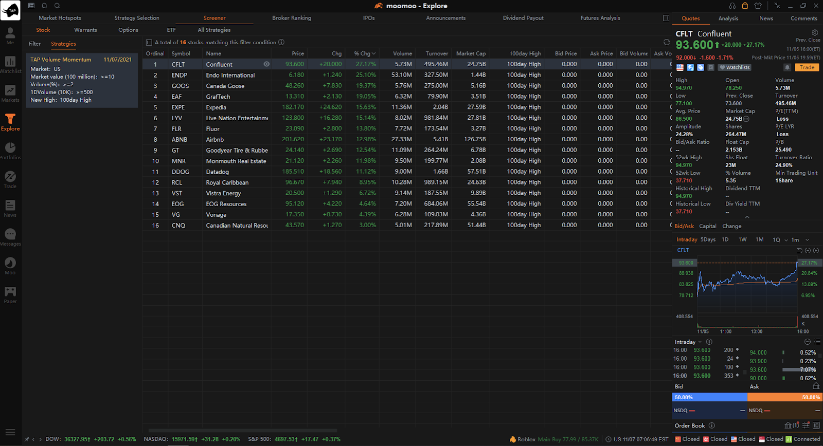Open the Watchlist sidebar section
This screenshot has height=446, width=823.
10,64
